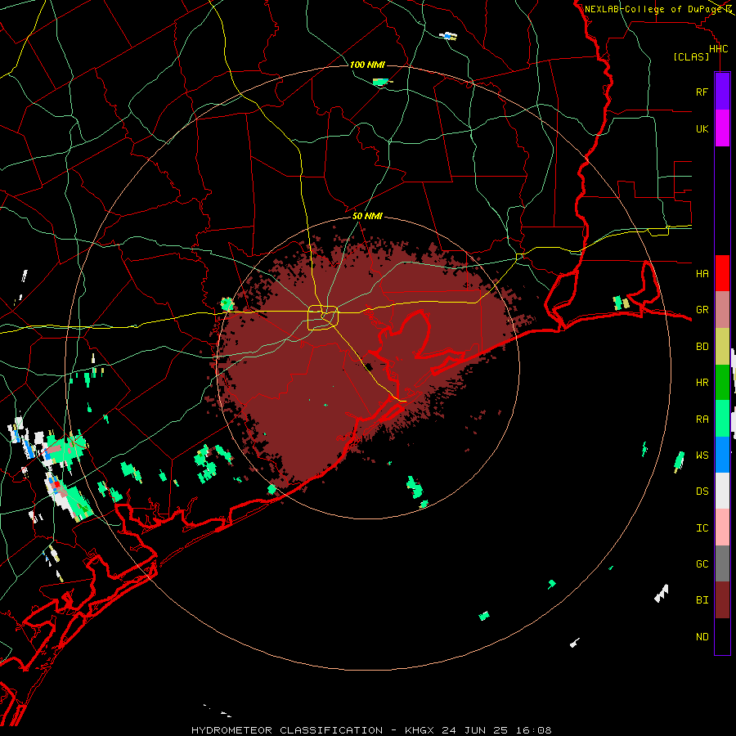Click the ND legend label
This screenshot has width=736, height=736.
pos(702,637)
